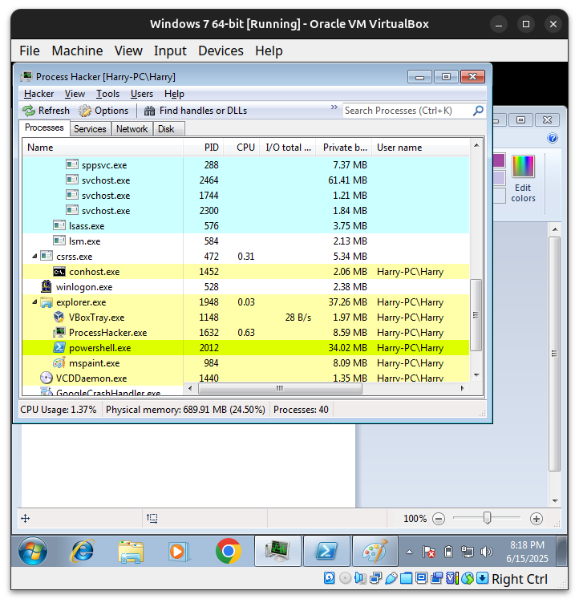
Task: Sort by the Name column header
Action: [x=103, y=148]
